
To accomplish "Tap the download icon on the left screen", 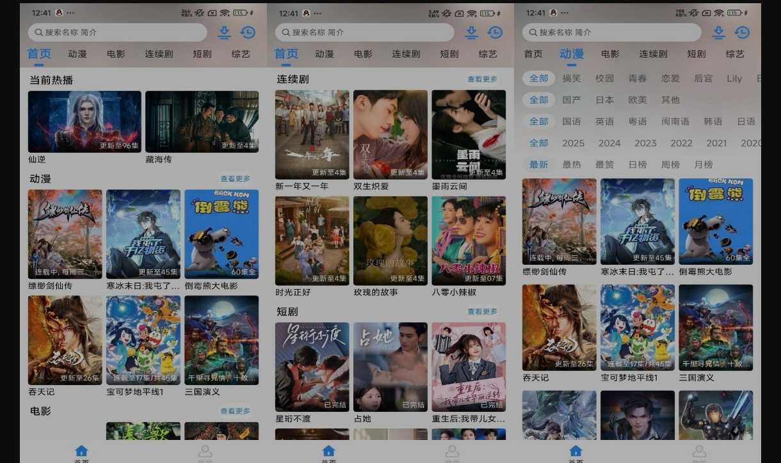I will pos(224,33).
